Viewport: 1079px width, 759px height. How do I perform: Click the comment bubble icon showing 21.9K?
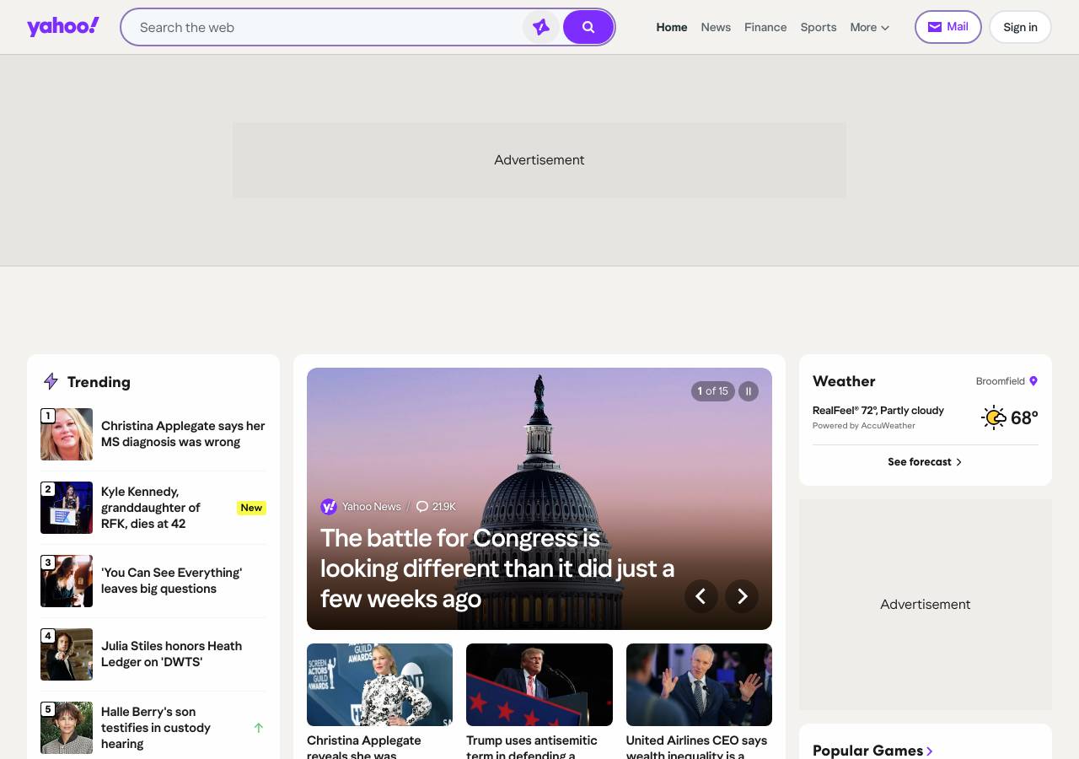(x=422, y=507)
